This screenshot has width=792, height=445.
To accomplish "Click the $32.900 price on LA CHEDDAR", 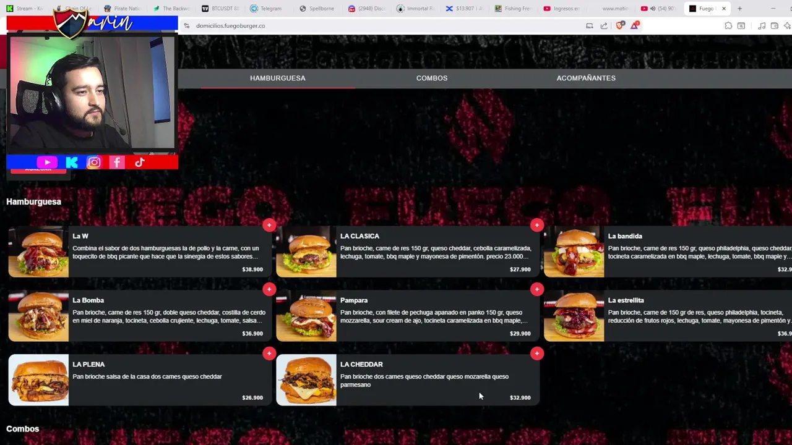I will (520, 398).
